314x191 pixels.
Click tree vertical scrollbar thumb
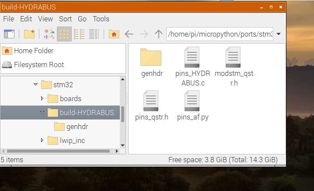pyautogui.click(x=123, y=114)
